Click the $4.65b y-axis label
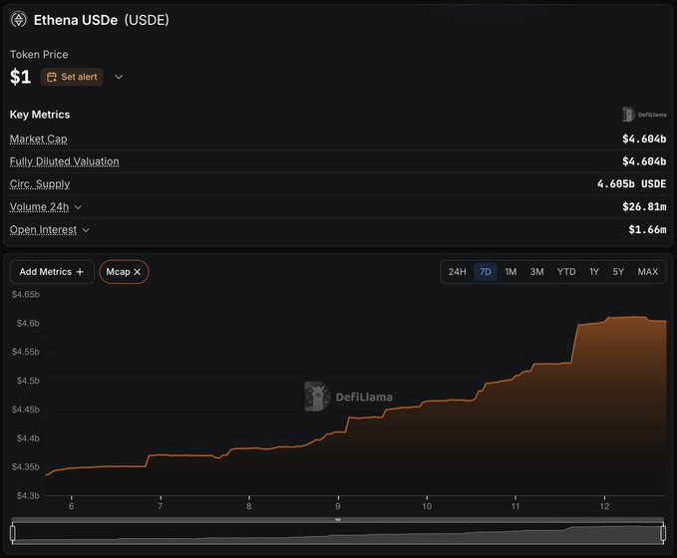 pos(26,294)
